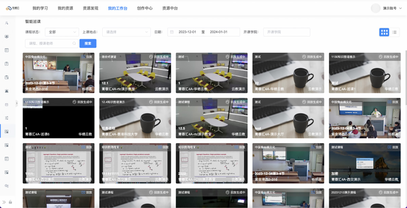Click the sidebar icon below the active one
Image resolution: width=407 pixels, height=208 pixels.
click(6, 145)
